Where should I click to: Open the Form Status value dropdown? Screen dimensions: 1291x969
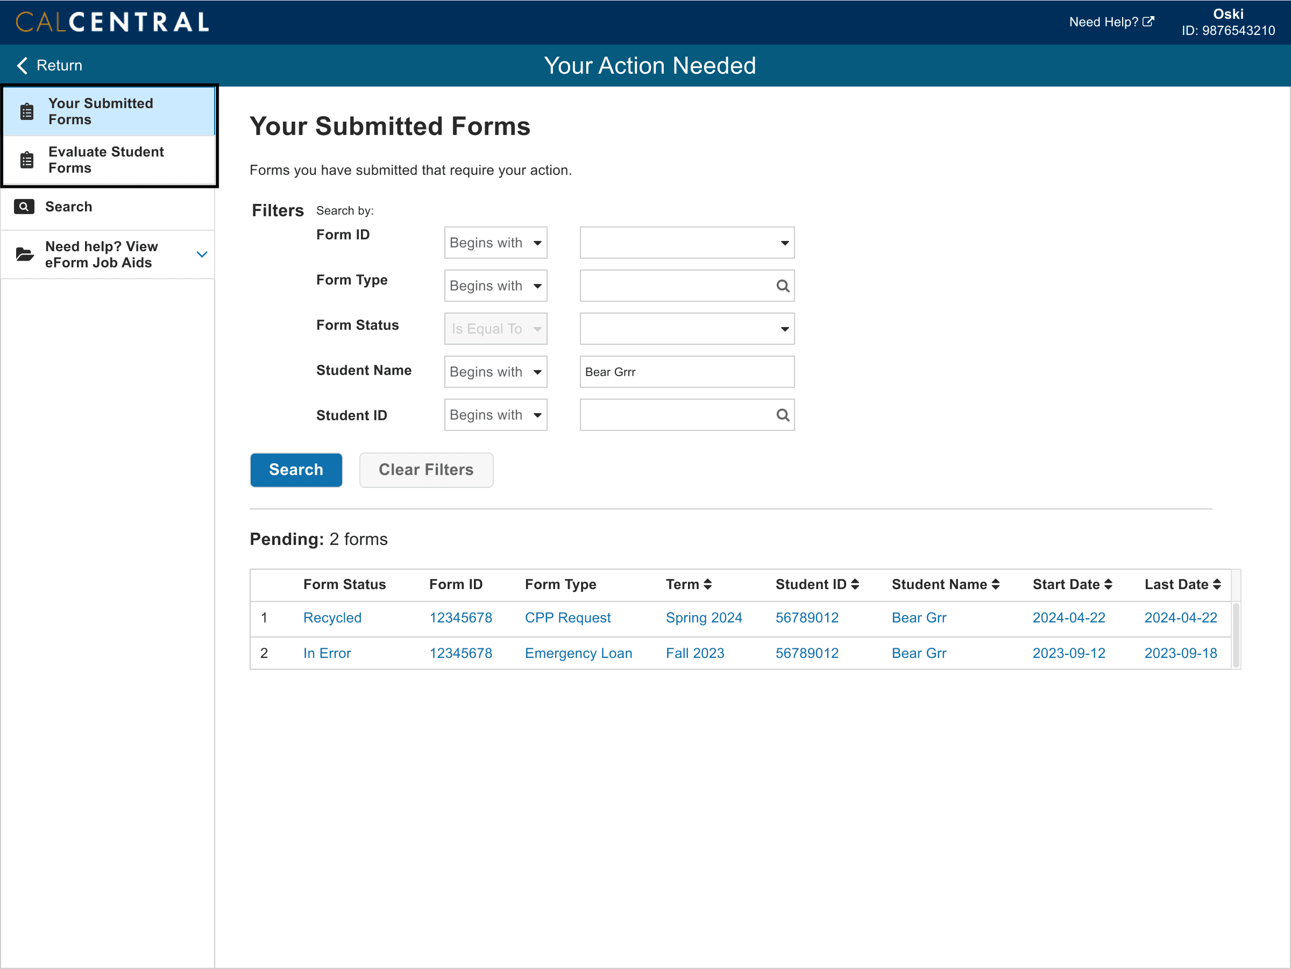(x=687, y=329)
